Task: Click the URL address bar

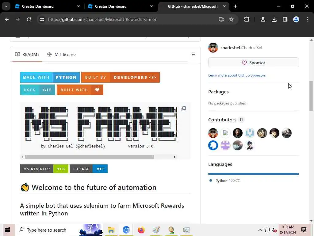Action: pyautogui.click(x=128, y=19)
